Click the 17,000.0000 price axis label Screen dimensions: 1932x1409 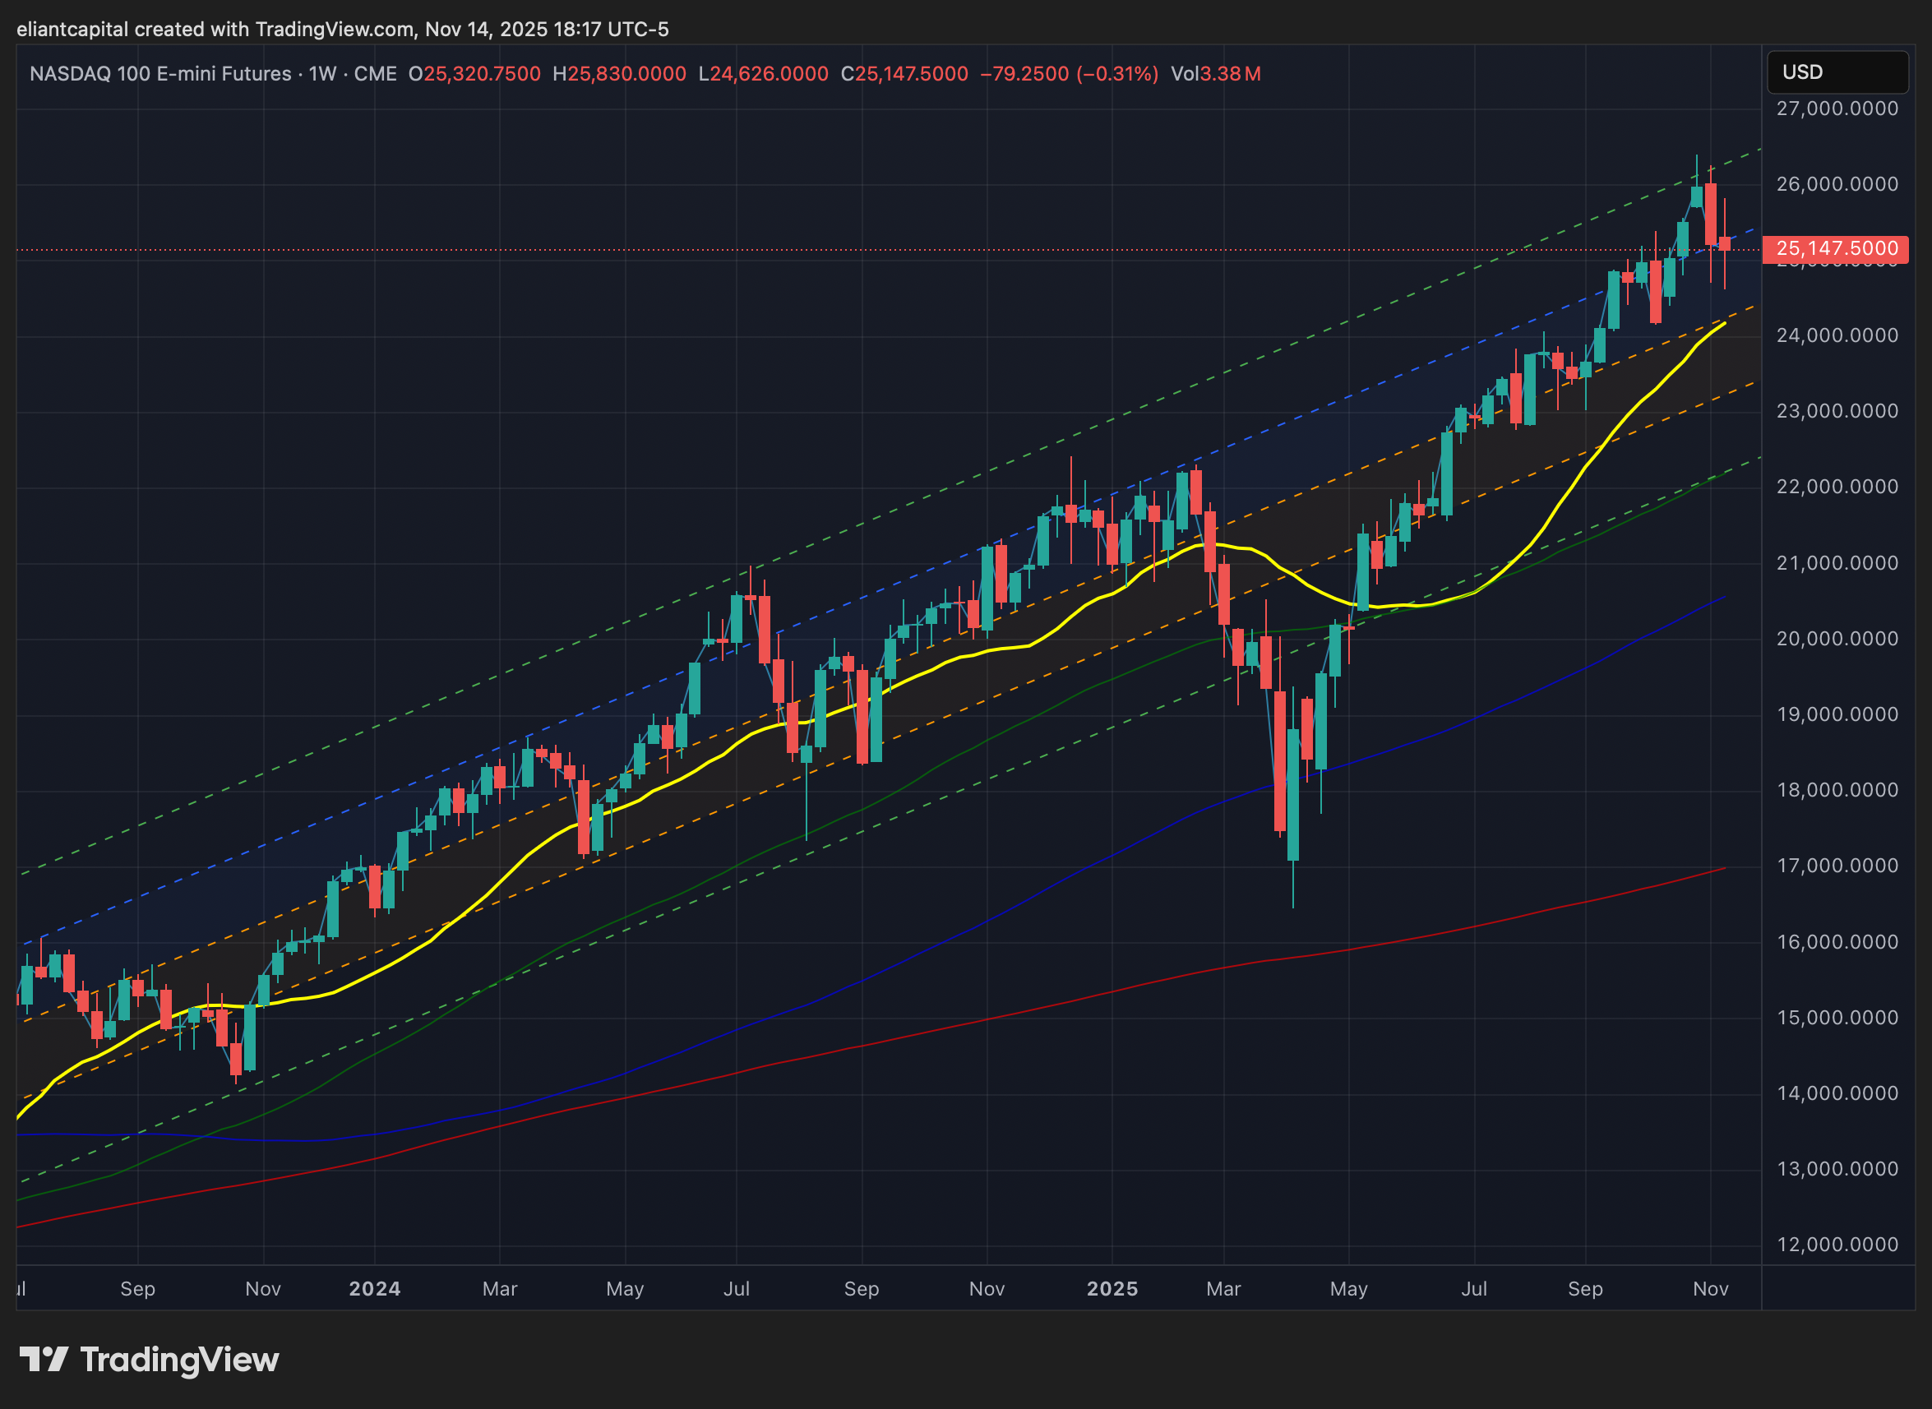tap(1837, 866)
